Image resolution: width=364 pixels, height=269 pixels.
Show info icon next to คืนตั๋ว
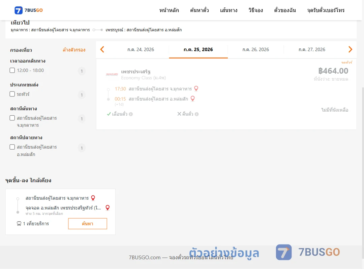click(x=196, y=114)
